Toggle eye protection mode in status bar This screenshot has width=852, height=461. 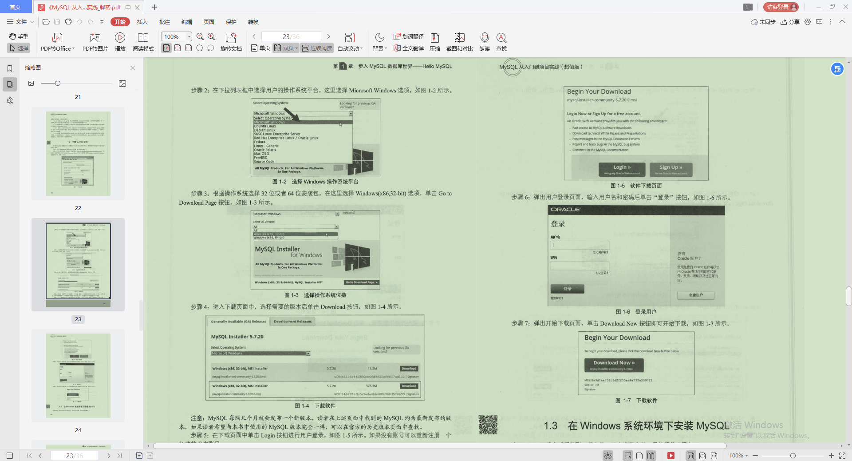pos(608,456)
